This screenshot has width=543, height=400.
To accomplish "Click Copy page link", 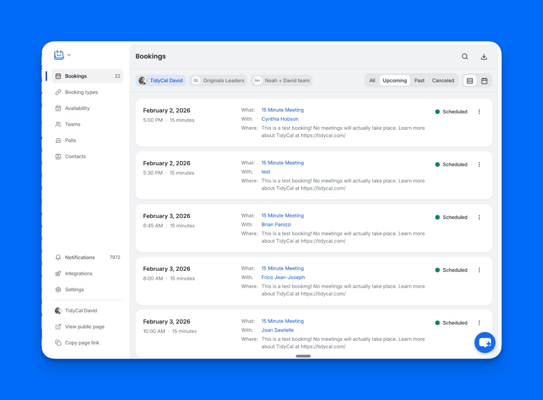I will coord(82,343).
